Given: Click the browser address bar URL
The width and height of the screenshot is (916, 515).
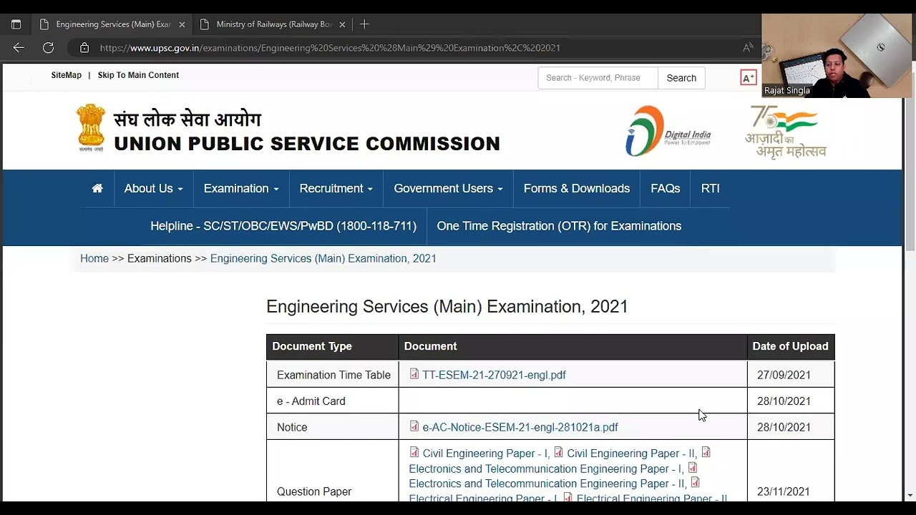Looking at the screenshot, I should [330, 48].
